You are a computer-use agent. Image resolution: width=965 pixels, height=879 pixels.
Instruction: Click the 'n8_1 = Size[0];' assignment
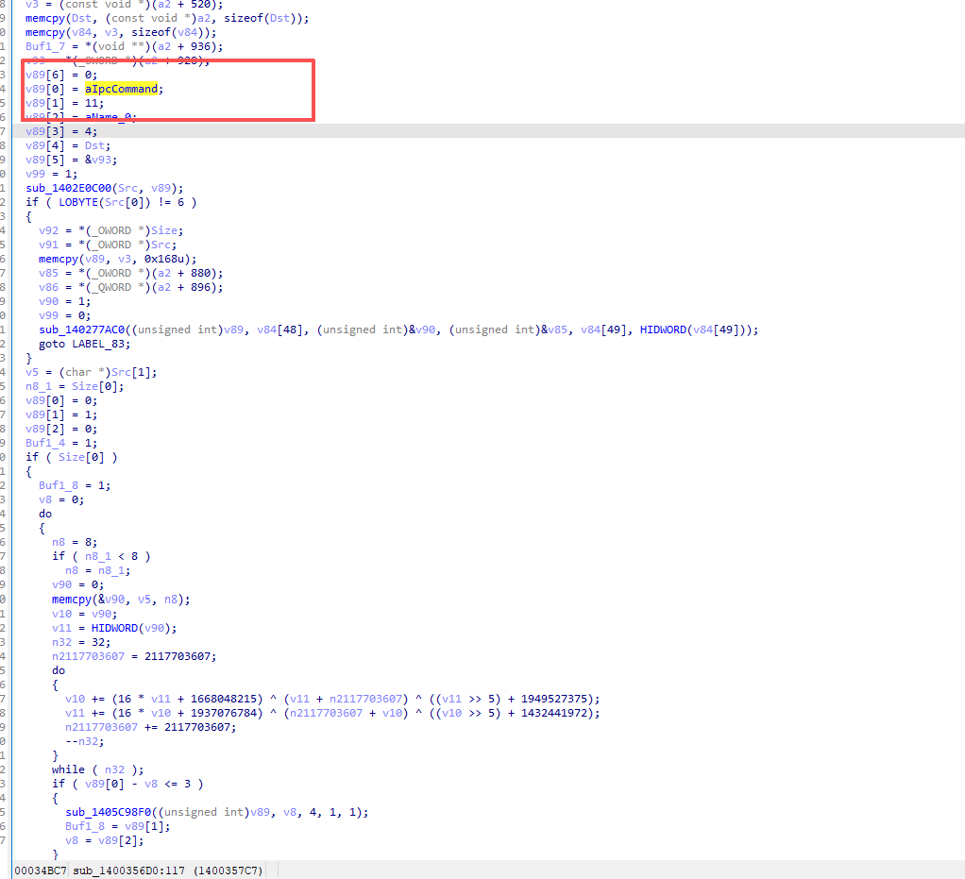tap(75, 386)
